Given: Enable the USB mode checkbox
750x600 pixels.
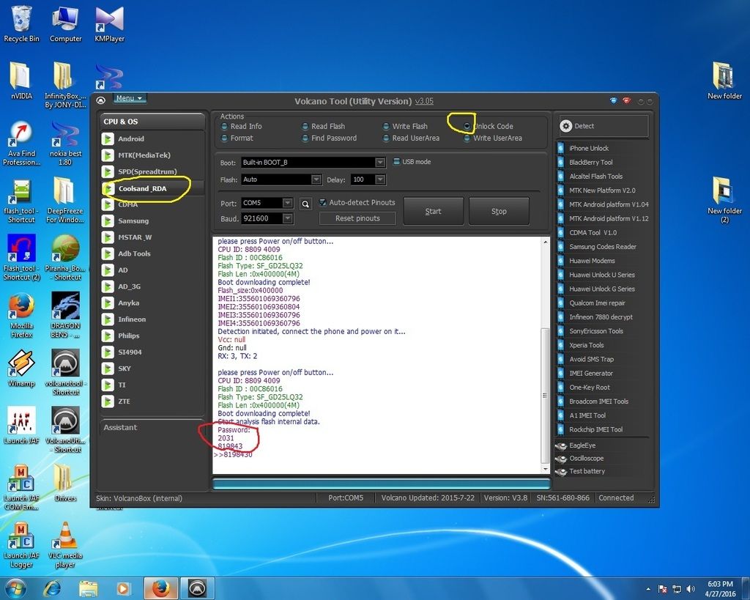Looking at the screenshot, I should (x=396, y=162).
